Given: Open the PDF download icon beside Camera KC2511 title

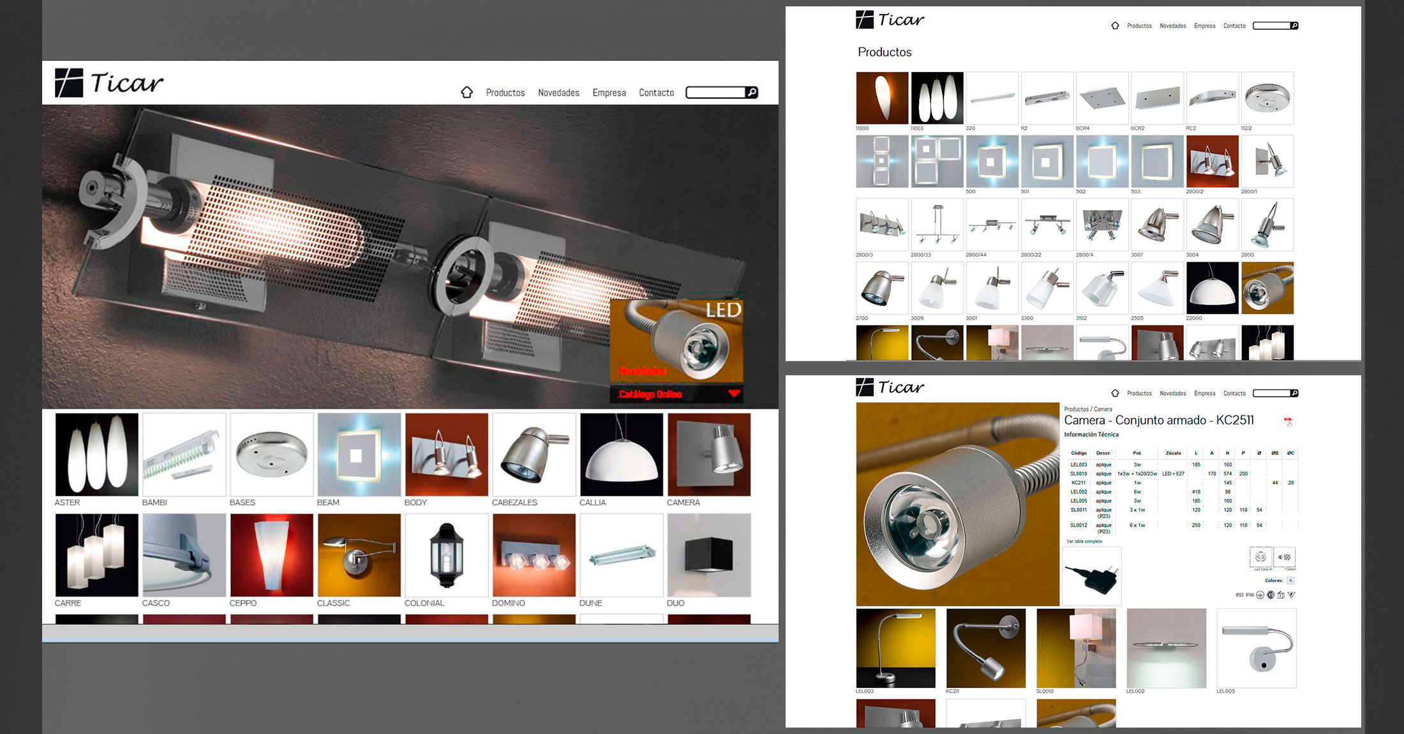Looking at the screenshot, I should (x=1288, y=421).
